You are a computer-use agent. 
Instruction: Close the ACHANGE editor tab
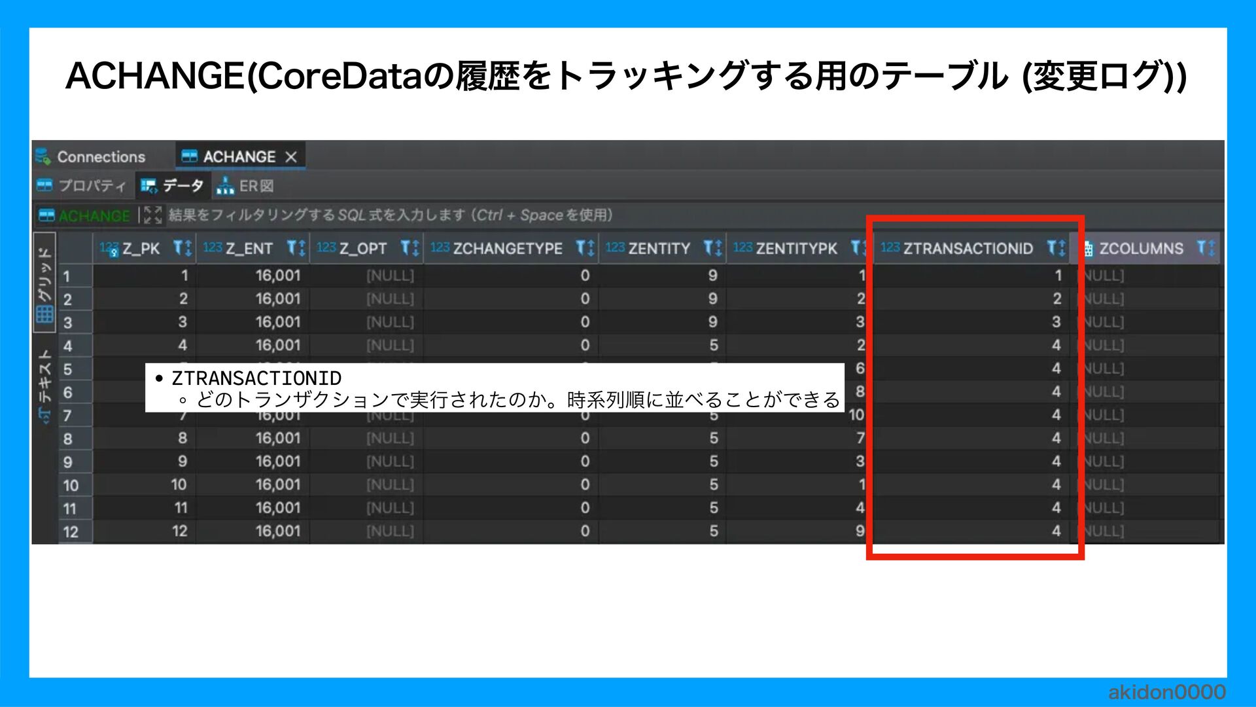coord(291,157)
